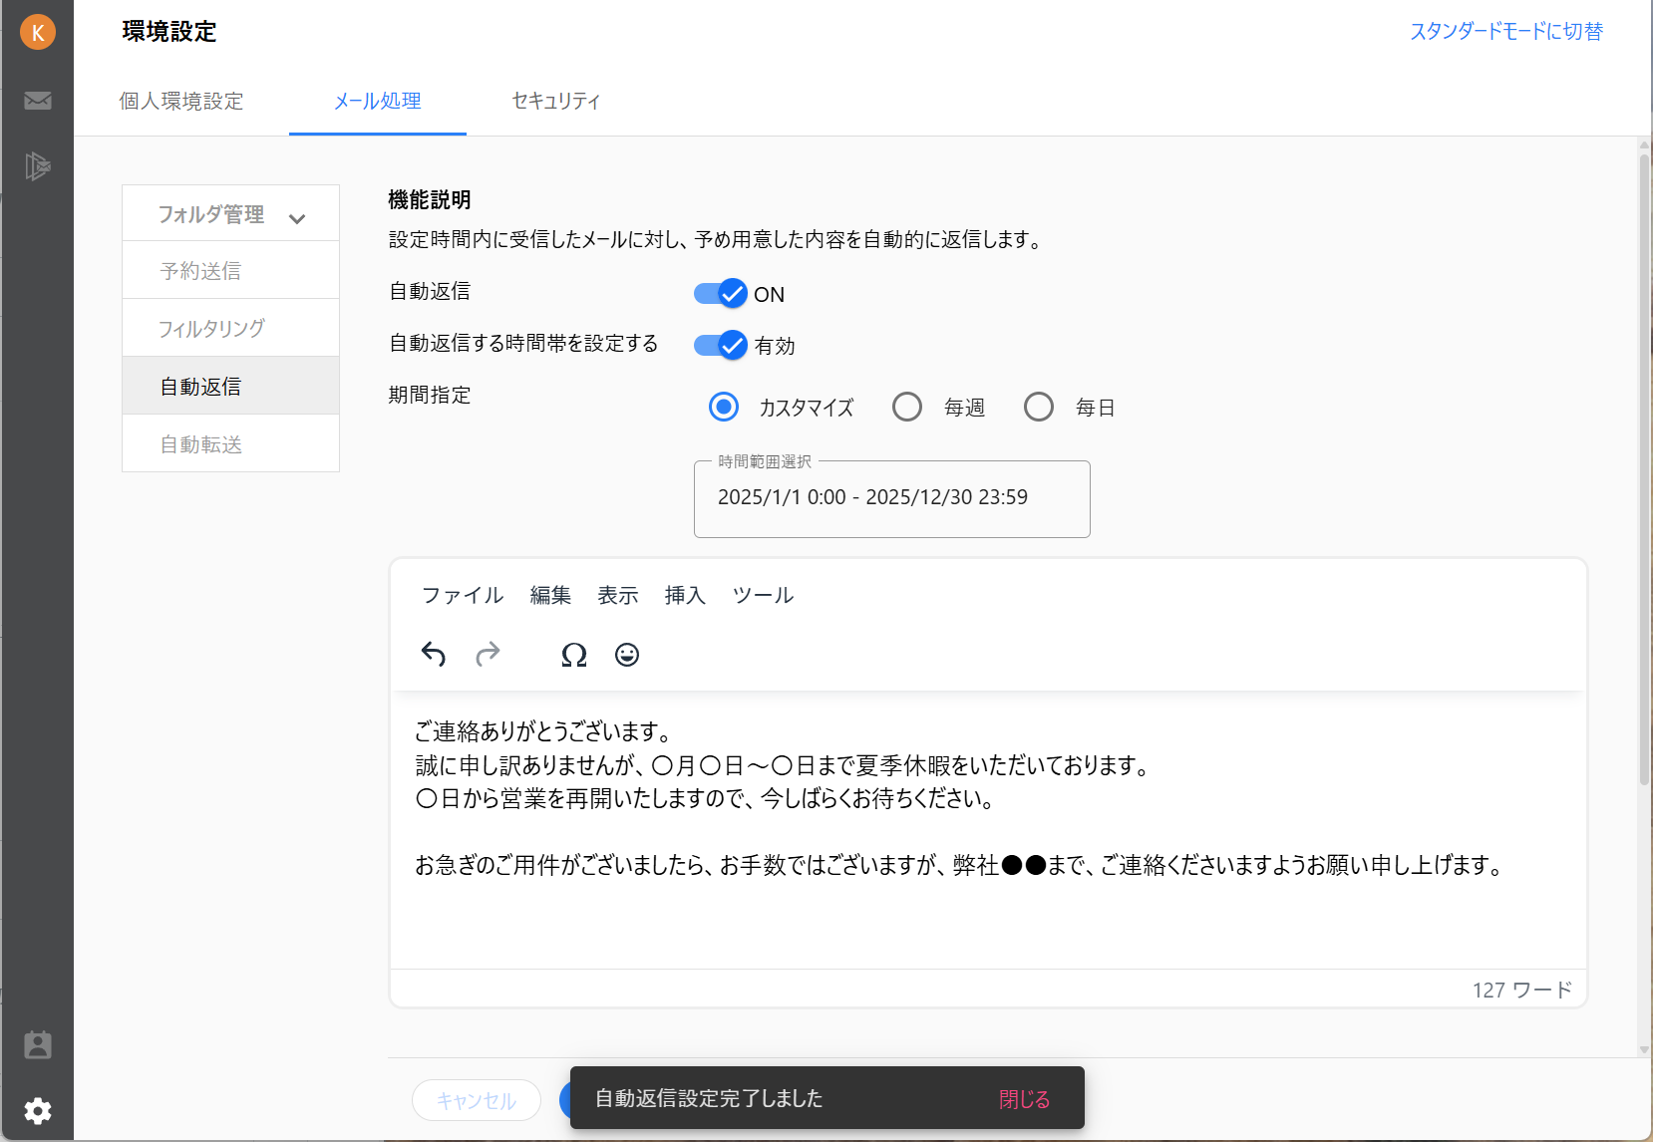This screenshot has height=1142, width=1653.
Task: Click into the auto-reply message body text
Action: (987, 830)
